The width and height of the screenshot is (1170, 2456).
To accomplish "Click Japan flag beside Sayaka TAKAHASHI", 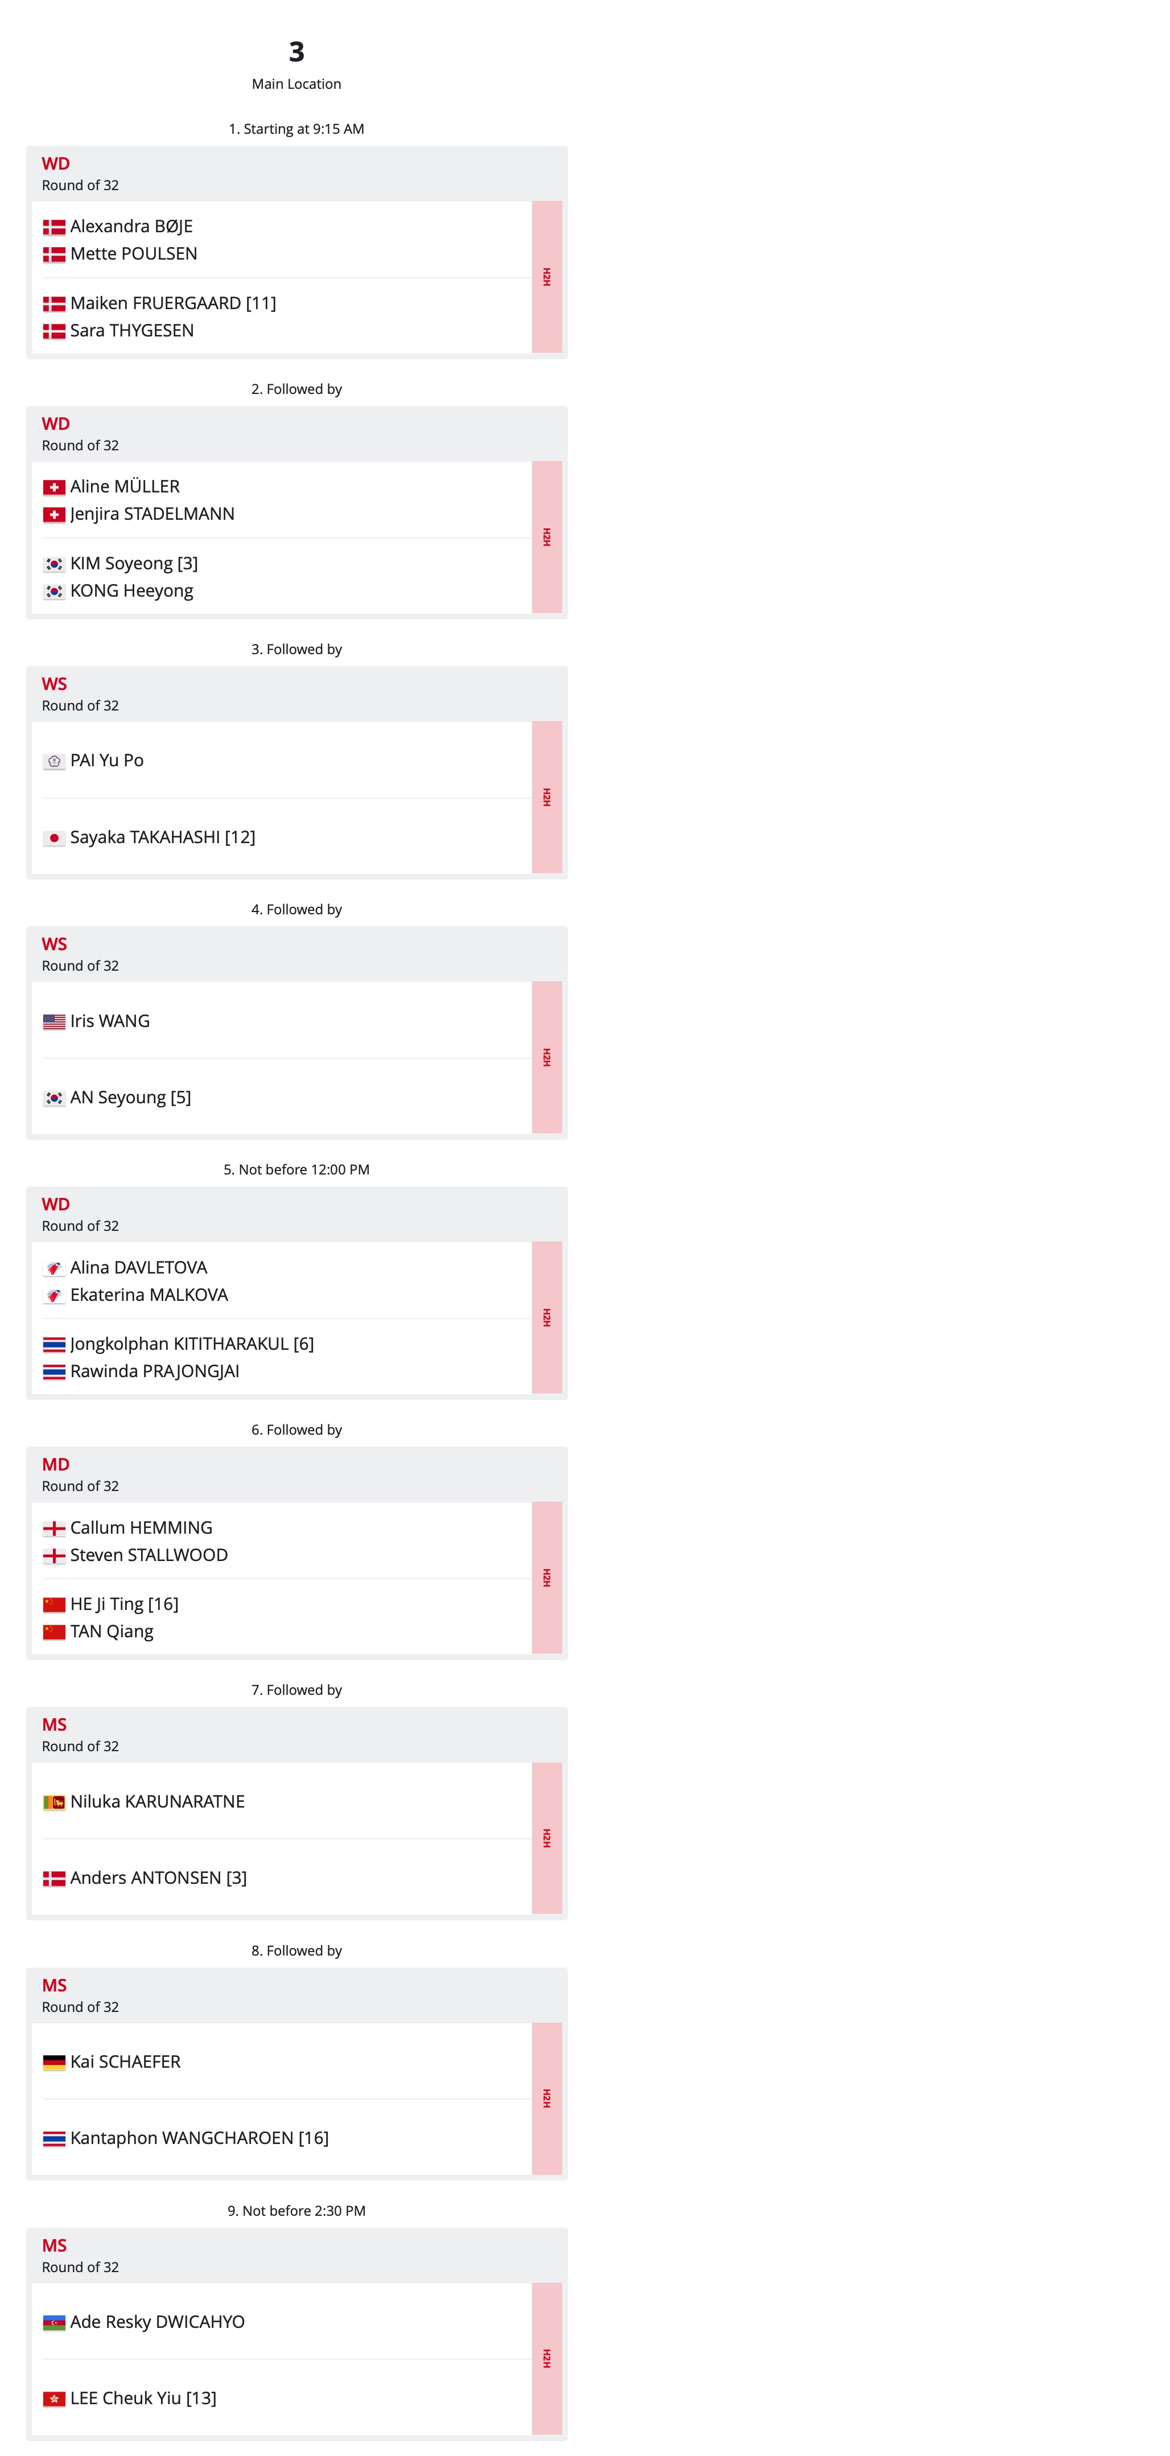I will (x=54, y=838).
